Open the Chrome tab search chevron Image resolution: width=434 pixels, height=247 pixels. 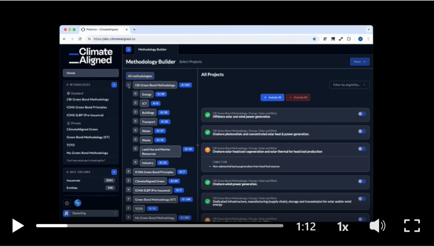(x=369, y=29)
